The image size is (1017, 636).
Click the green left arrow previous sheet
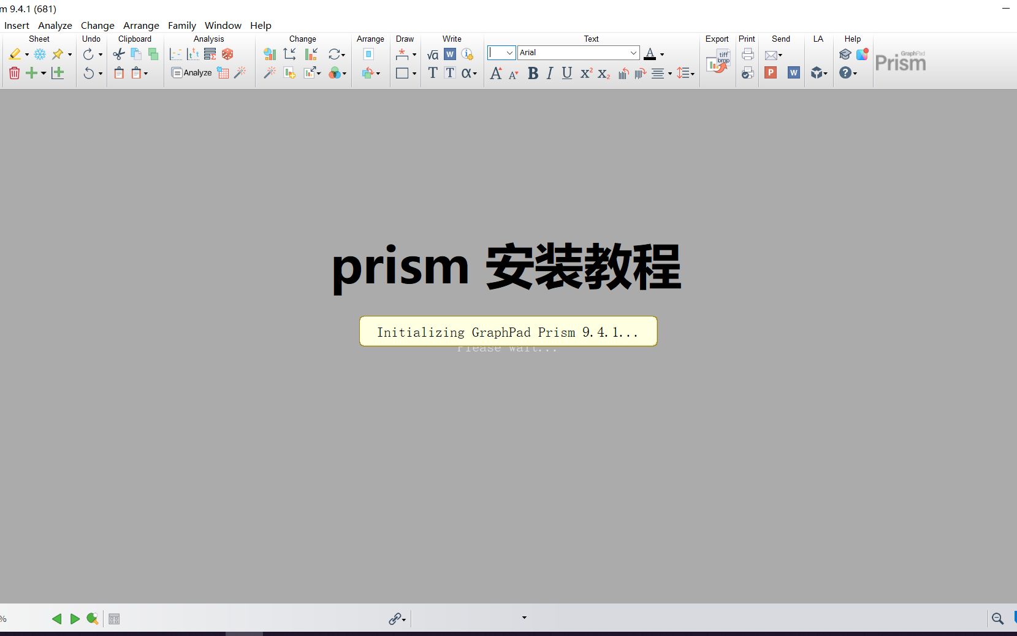click(57, 619)
